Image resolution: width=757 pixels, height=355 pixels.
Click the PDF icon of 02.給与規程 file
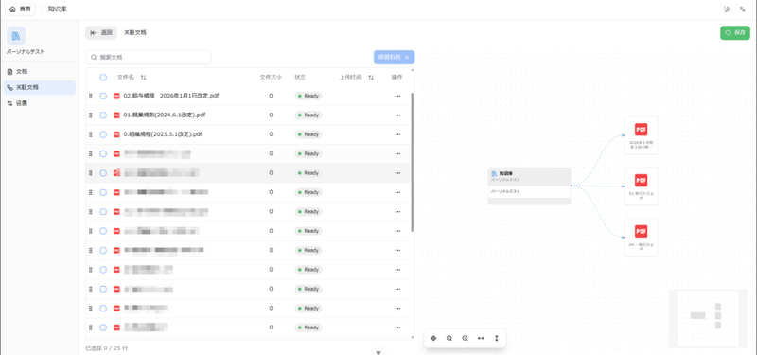point(116,97)
